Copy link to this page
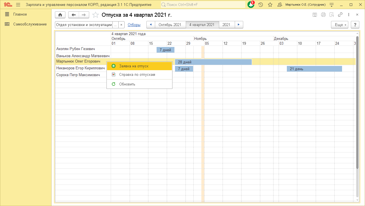The height and width of the screenshot is (206, 365). point(340,15)
